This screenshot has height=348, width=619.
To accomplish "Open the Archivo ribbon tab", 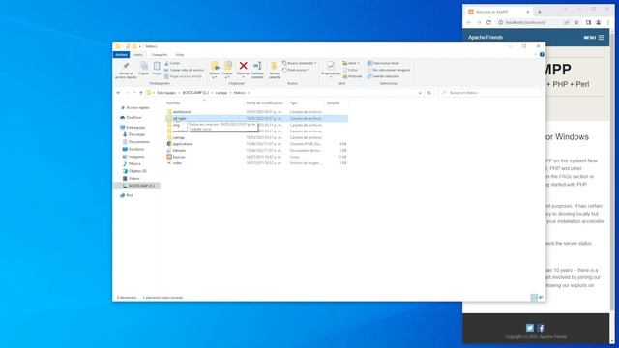I will [x=122, y=55].
